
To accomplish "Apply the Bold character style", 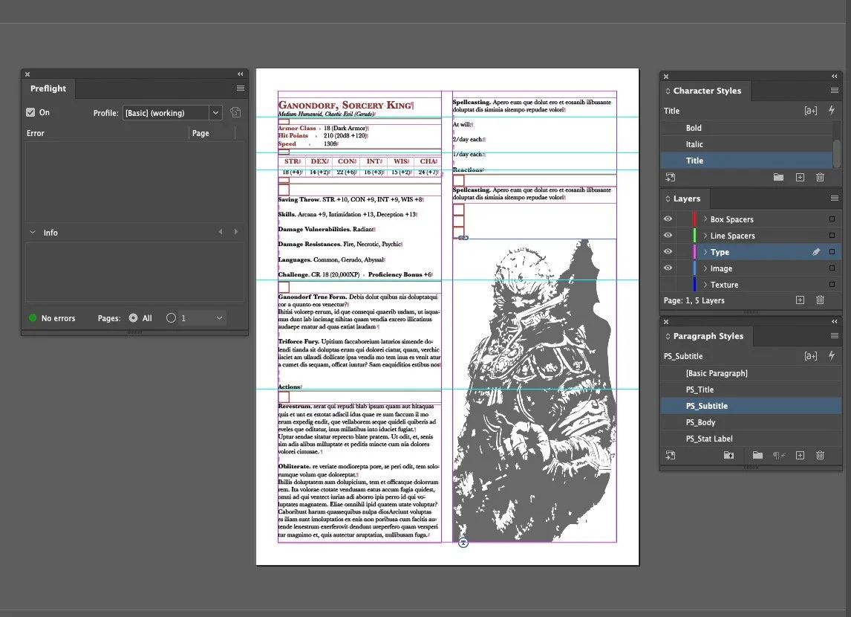I will click(747, 128).
